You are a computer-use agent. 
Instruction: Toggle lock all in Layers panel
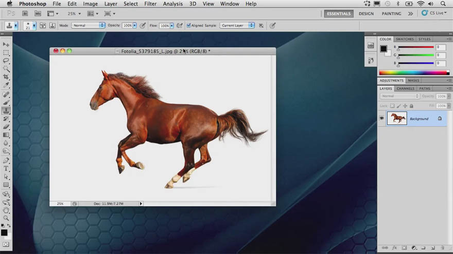[x=411, y=106]
